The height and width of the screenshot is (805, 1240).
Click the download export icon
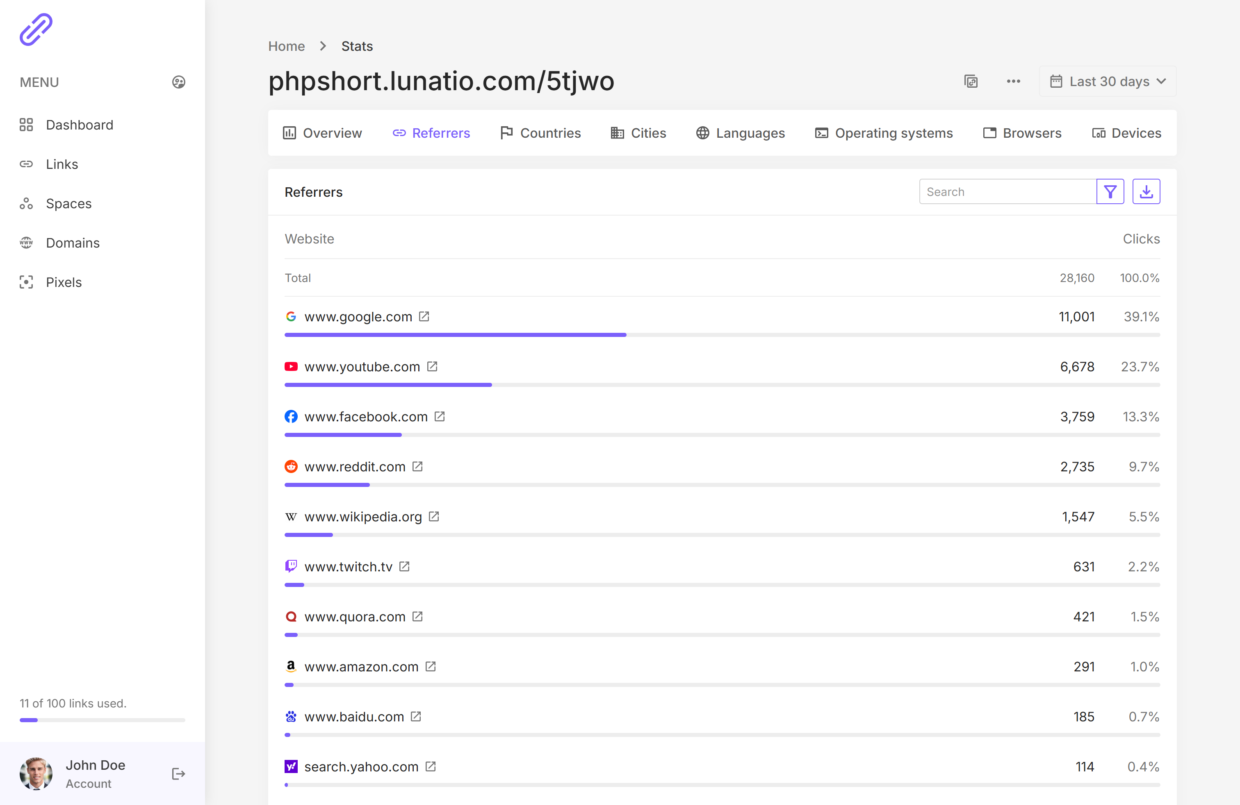1146,191
